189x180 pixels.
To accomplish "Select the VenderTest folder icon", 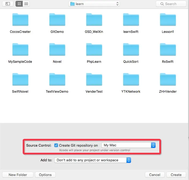I will click(94, 80).
